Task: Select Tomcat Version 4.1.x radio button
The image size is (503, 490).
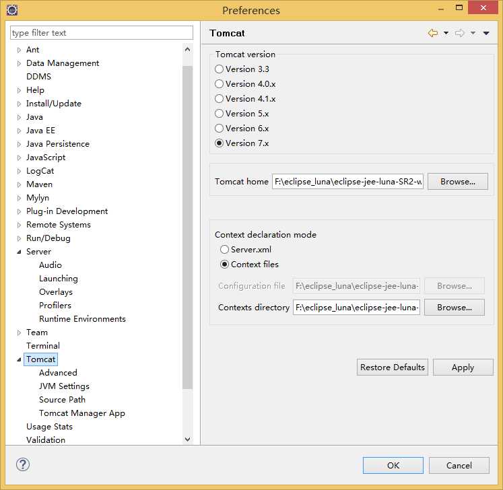Action: tap(219, 98)
